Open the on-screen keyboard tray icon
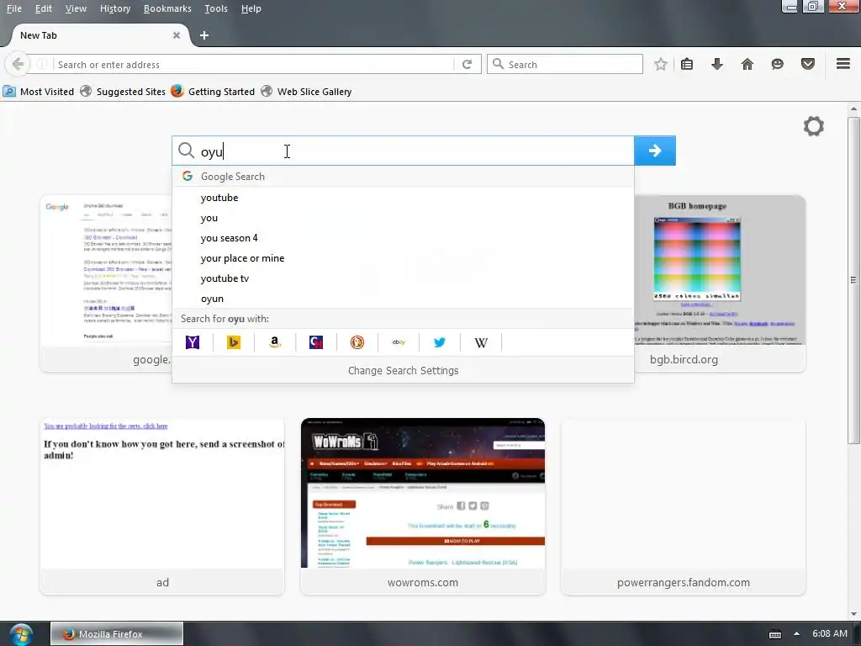Viewport: 861px width, 646px height. coord(774,634)
